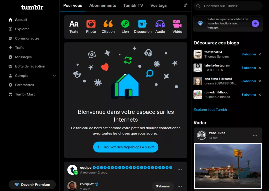269x191 pixels.
Task: Open Explorer label in the sidebar
Action: (x=22, y=29)
